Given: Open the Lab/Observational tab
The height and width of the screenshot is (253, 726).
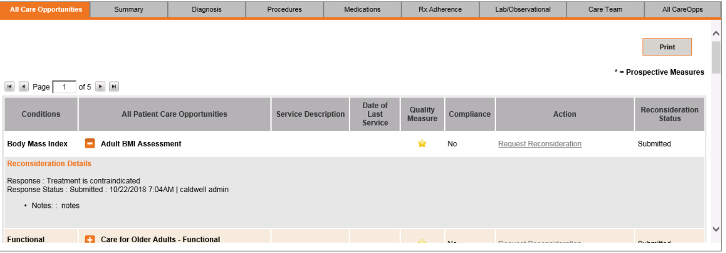Looking at the screenshot, I should click(x=523, y=9).
